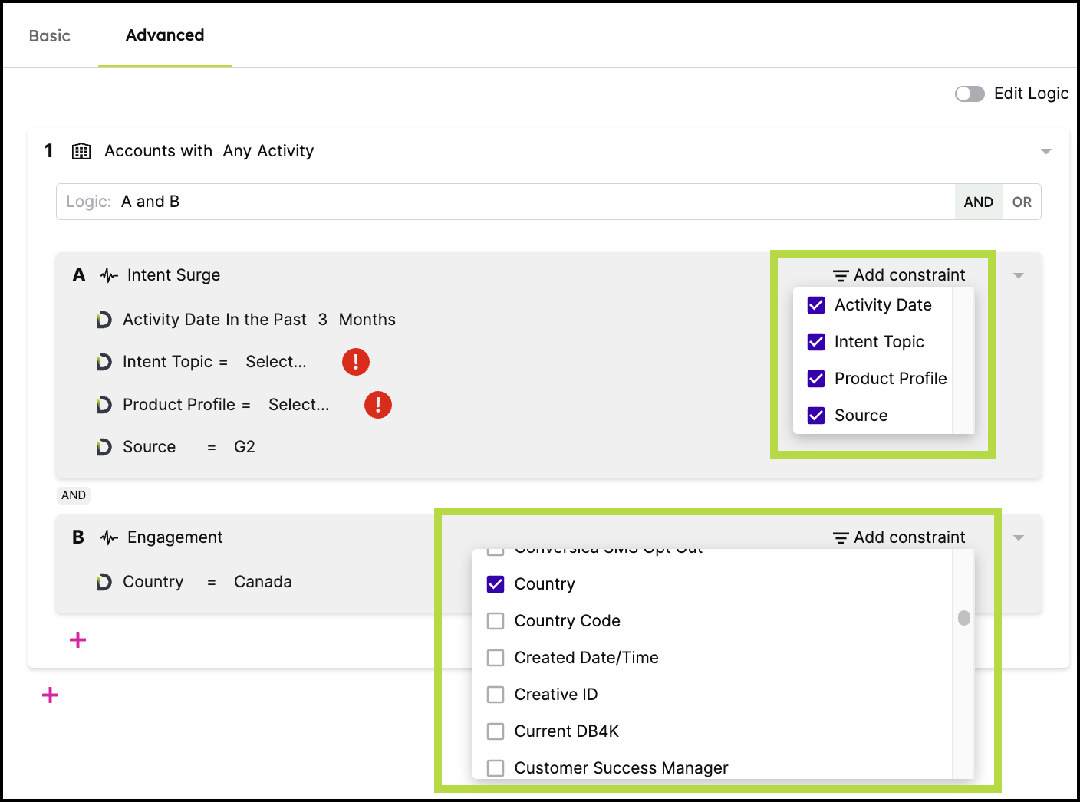Uncheck the Source checkbox

click(x=816, y=416)
